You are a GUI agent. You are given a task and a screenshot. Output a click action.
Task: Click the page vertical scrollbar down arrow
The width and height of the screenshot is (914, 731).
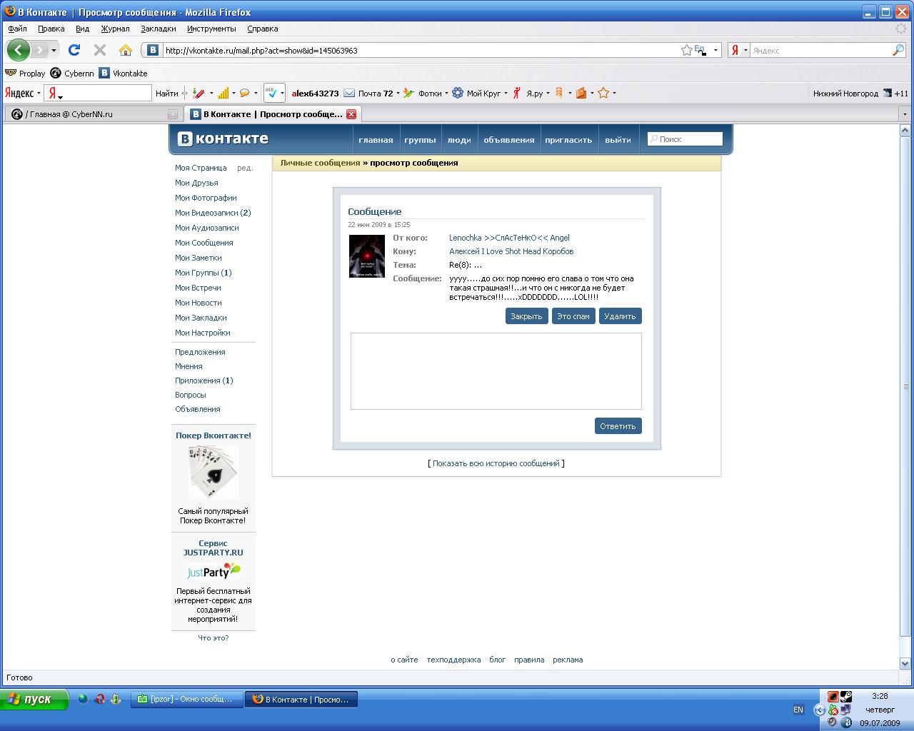(905, 663)
